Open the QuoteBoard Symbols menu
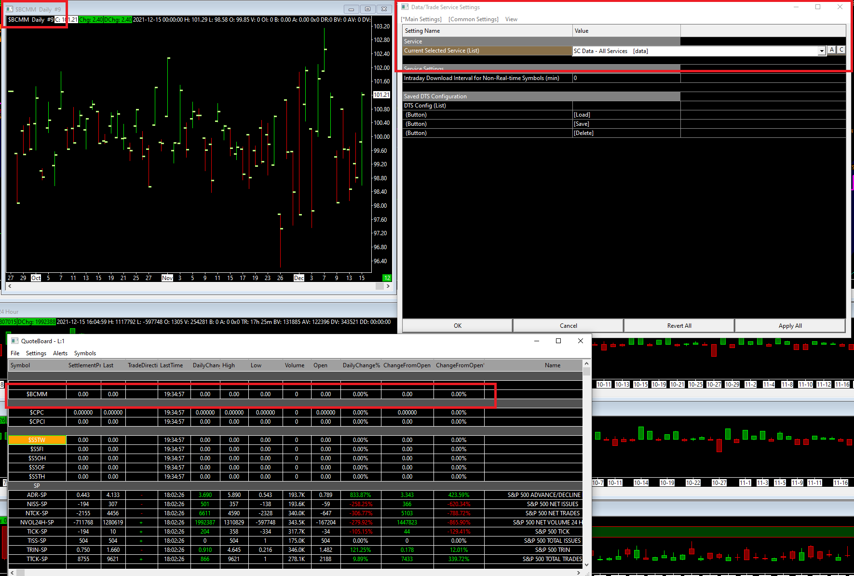854x576 pixels. click(x=85, y=353)
